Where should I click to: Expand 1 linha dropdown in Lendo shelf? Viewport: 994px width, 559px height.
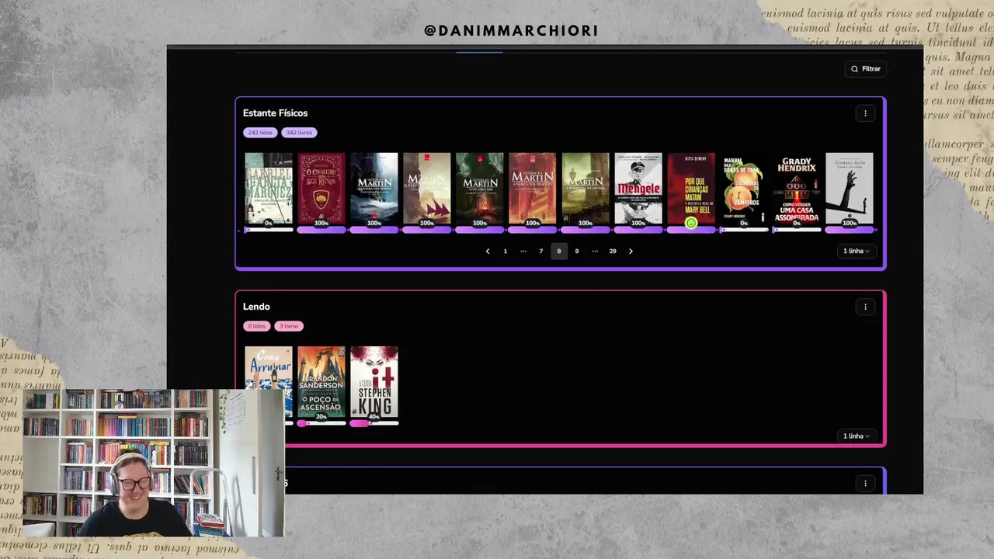pos(856,436)
